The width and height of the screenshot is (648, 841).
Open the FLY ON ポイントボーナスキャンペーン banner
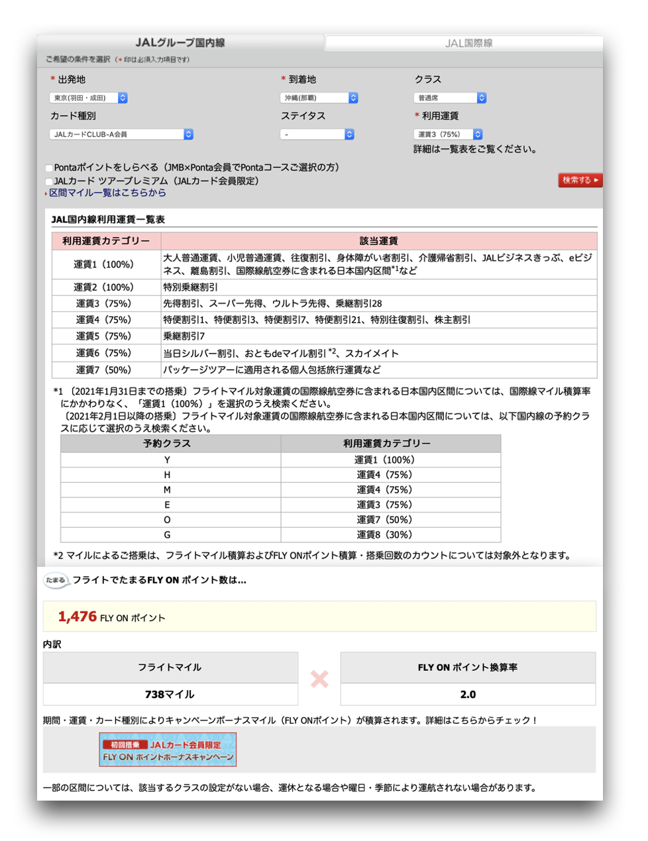168,750
